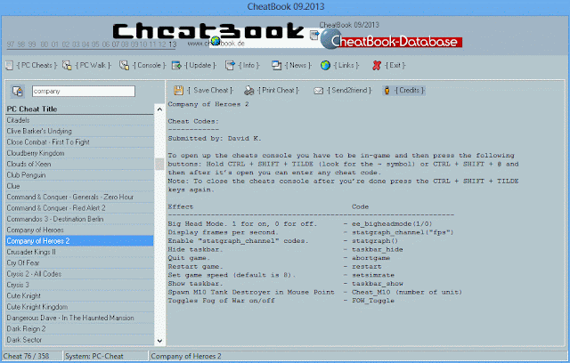The height and width of the screenshot is (363, 570).
Task: Select the first Company of Heroes entry
Action: (x=79, y=230)
